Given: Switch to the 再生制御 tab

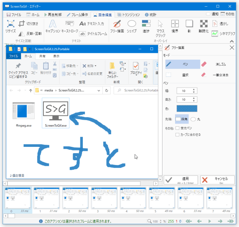Looking at the screenshot, I should tap(53, 14).
